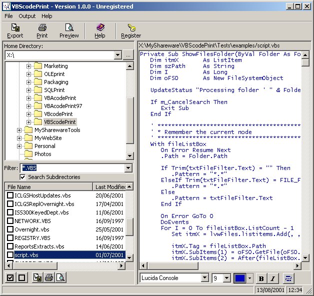Click the bottom preview magnifier icon

60,278
